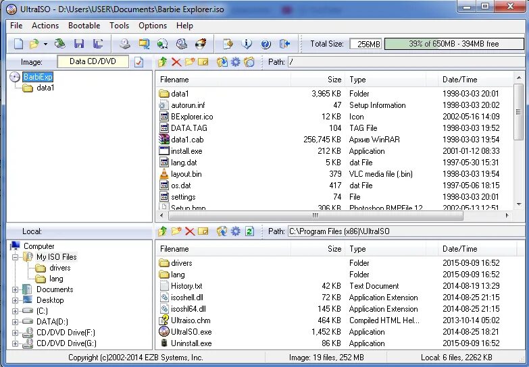Image resolution: width=529 pixels, height=367 pixels.
Task: Collapse the My ISO Files tree node
Action: click(15, 257)
